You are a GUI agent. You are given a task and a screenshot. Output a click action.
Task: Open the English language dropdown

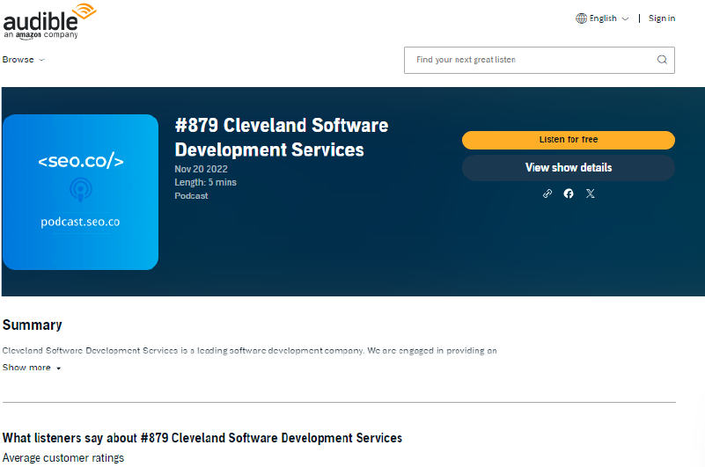point(603,18)
